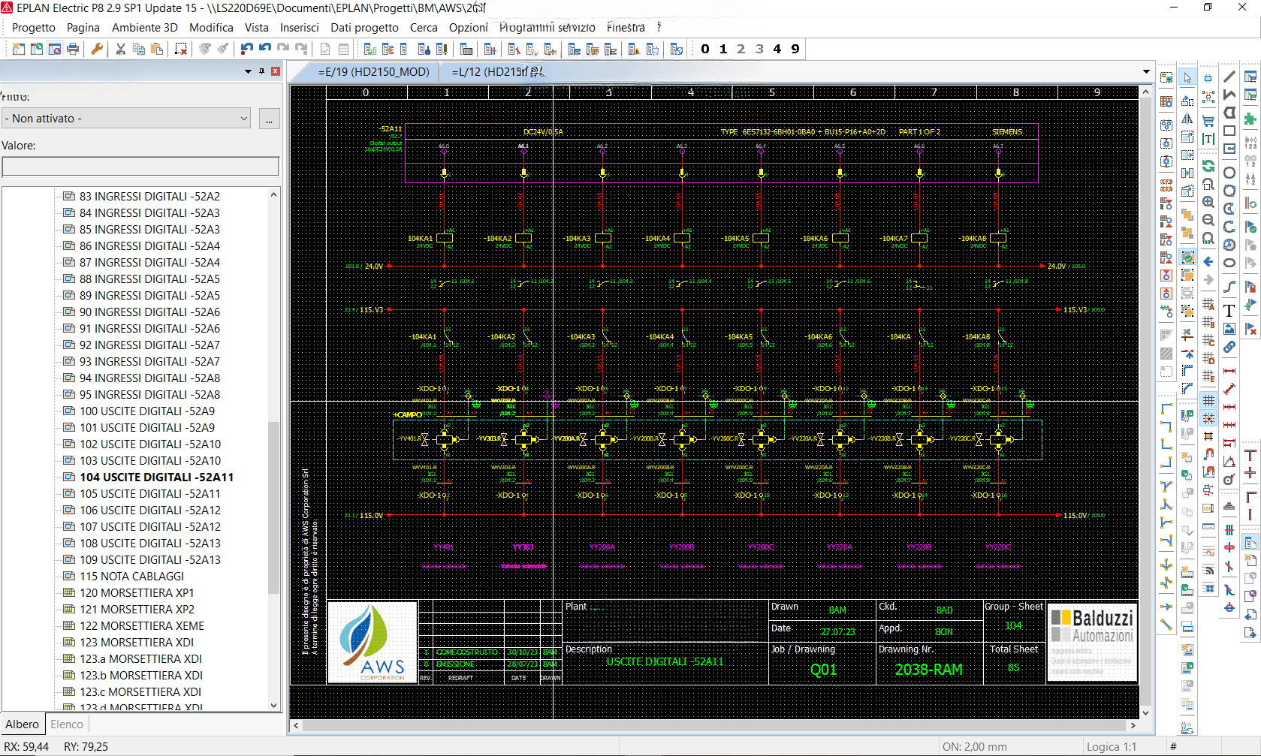Toggle snap to grid button
1261x756 pixels.
pyautogui.click(x=1208, y=418)
